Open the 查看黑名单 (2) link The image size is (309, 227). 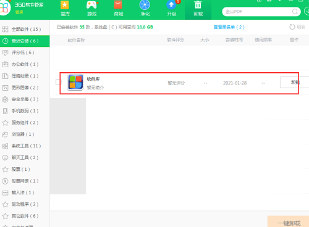[229, 27]
